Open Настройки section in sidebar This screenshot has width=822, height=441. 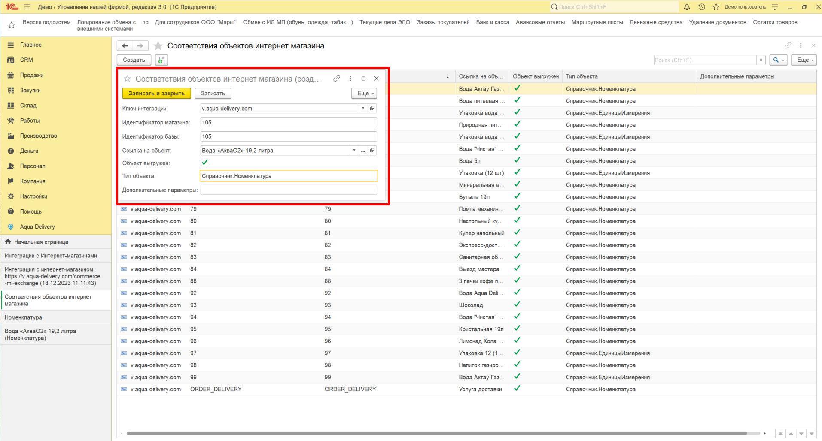click(x=33, y=196)
